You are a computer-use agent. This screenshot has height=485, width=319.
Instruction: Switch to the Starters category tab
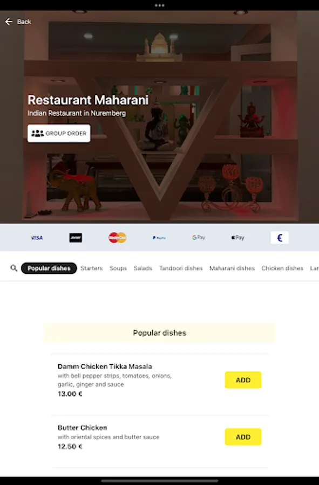(91, 268)
